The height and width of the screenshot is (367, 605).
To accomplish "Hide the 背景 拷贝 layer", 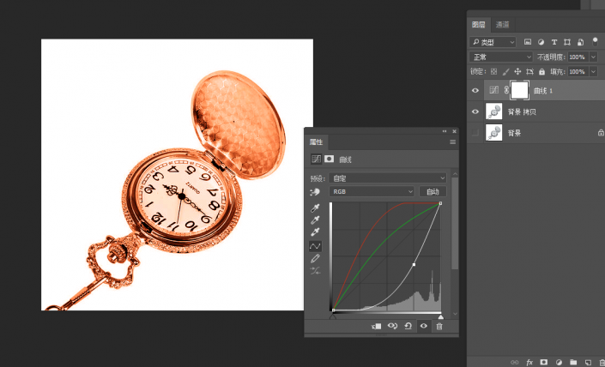I will pos(475,111).
